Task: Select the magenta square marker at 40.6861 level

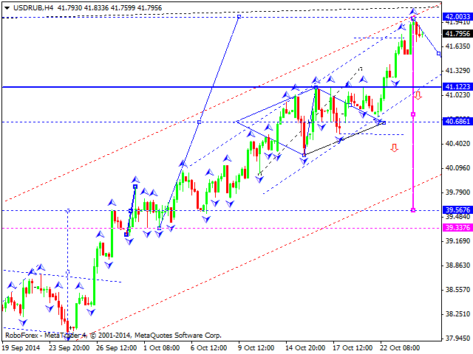Action: (413, 114)
